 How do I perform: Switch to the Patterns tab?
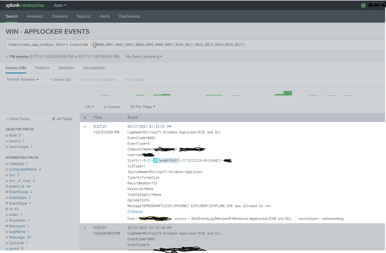click(x=42, y=68)
